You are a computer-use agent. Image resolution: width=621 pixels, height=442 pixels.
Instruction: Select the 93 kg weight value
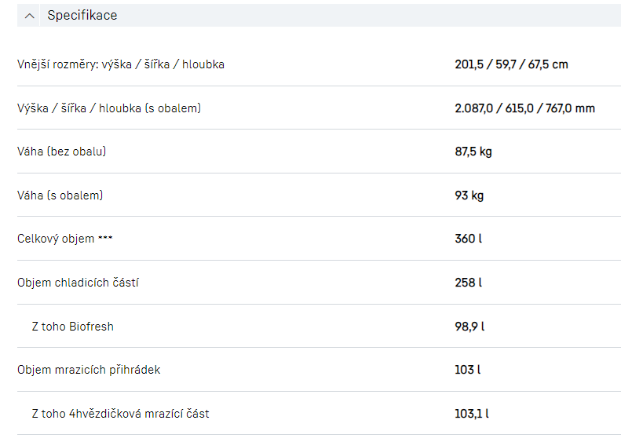tap(469, 195)
